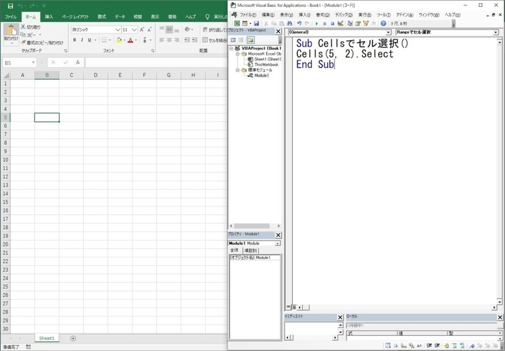Open the Properties Window toolbar icon
Viewport: 505px width, 351px height.
(358, 23)
